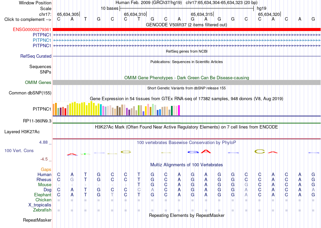Click the chr17: ruler label
Screen dimensions: 321x228
click(45, 14)
